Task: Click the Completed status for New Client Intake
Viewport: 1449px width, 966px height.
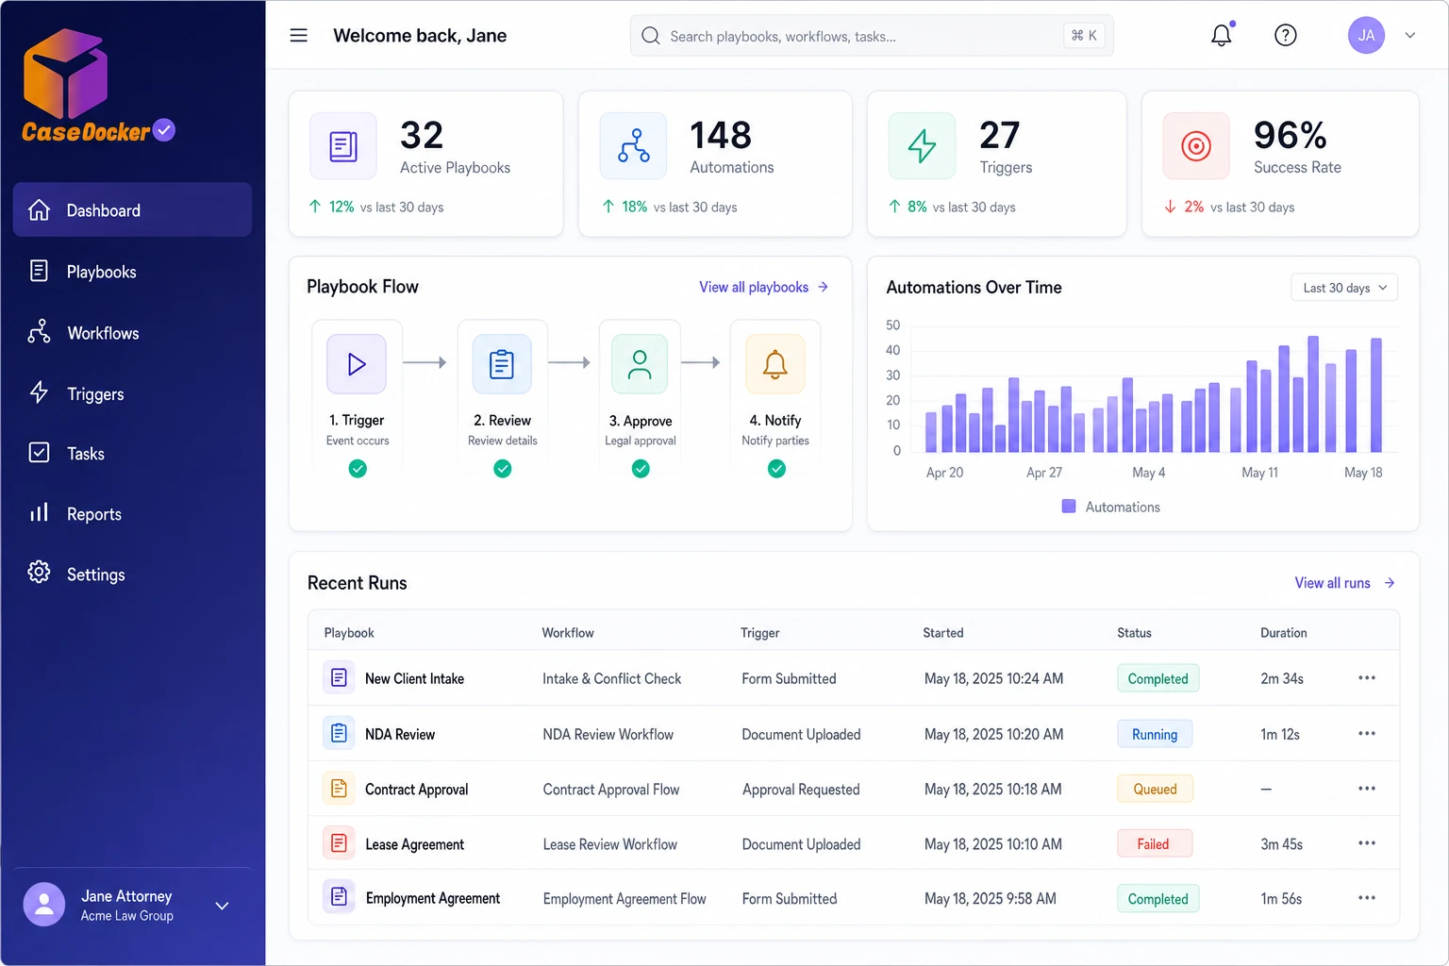Action: 1158,678
